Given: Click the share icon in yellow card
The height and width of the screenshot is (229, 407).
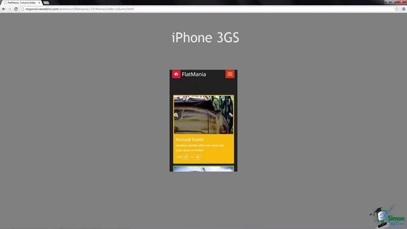Looking at the screenshot, I should pyautogui.click(x=186, y=157).
